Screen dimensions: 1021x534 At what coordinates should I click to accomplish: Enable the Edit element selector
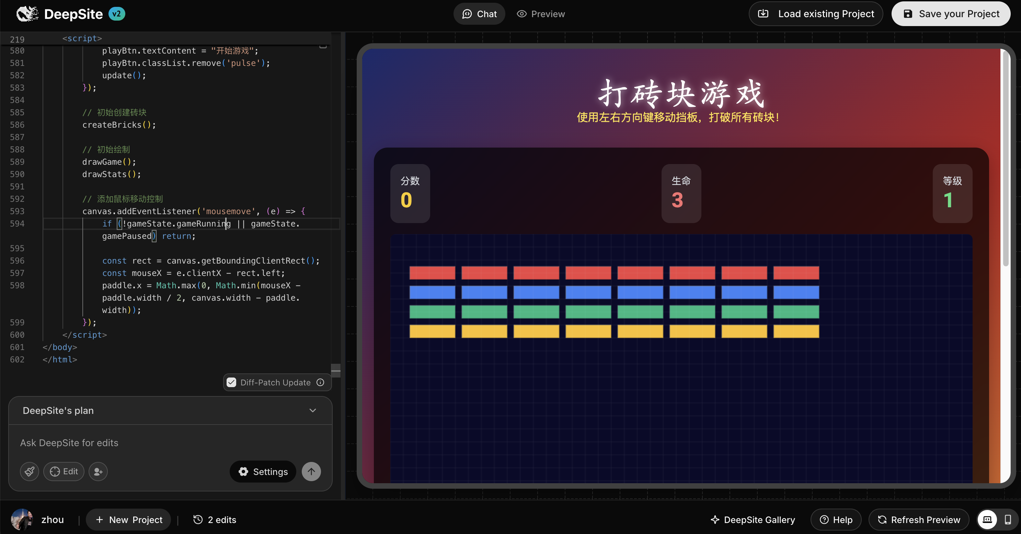coord(64,472)
